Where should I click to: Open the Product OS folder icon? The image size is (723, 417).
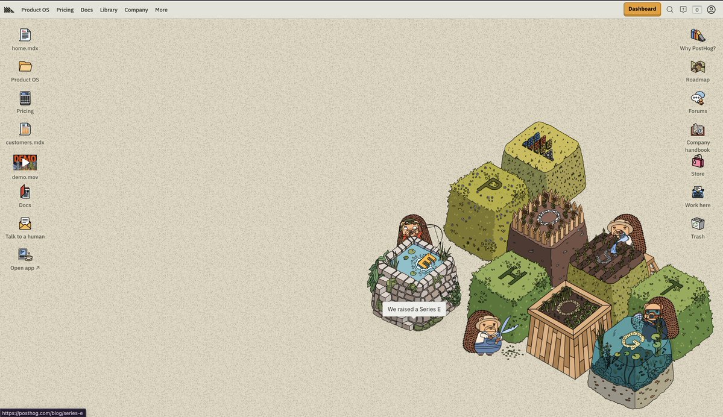point(25,66)
